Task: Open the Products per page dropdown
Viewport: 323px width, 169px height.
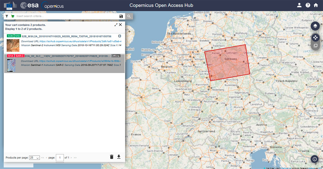Action: pyautogui.click(x=35, y=158)
